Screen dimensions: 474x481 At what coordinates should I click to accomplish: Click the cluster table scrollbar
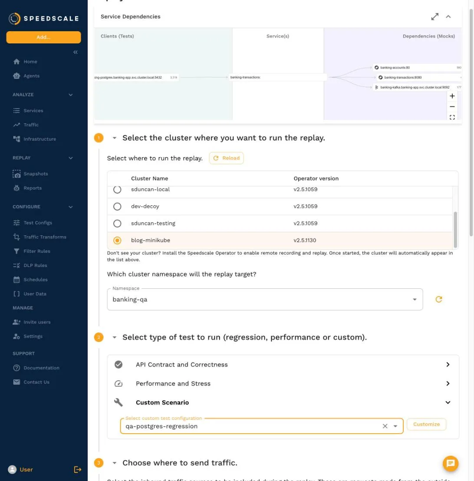(x=455, y=230)
